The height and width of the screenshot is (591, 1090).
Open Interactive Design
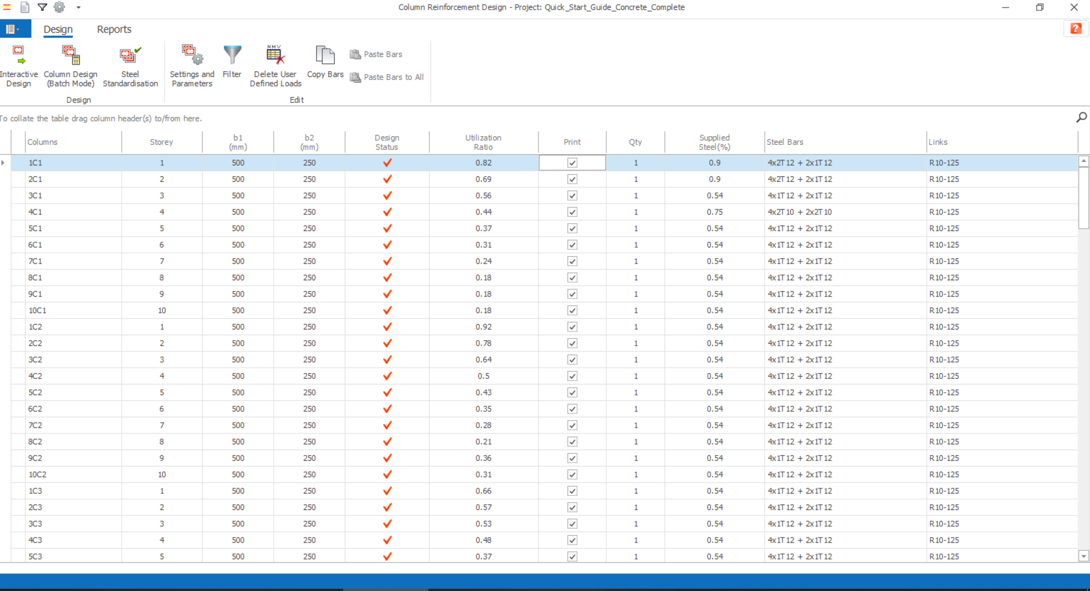pyautogui.click(x=18, y=64)
